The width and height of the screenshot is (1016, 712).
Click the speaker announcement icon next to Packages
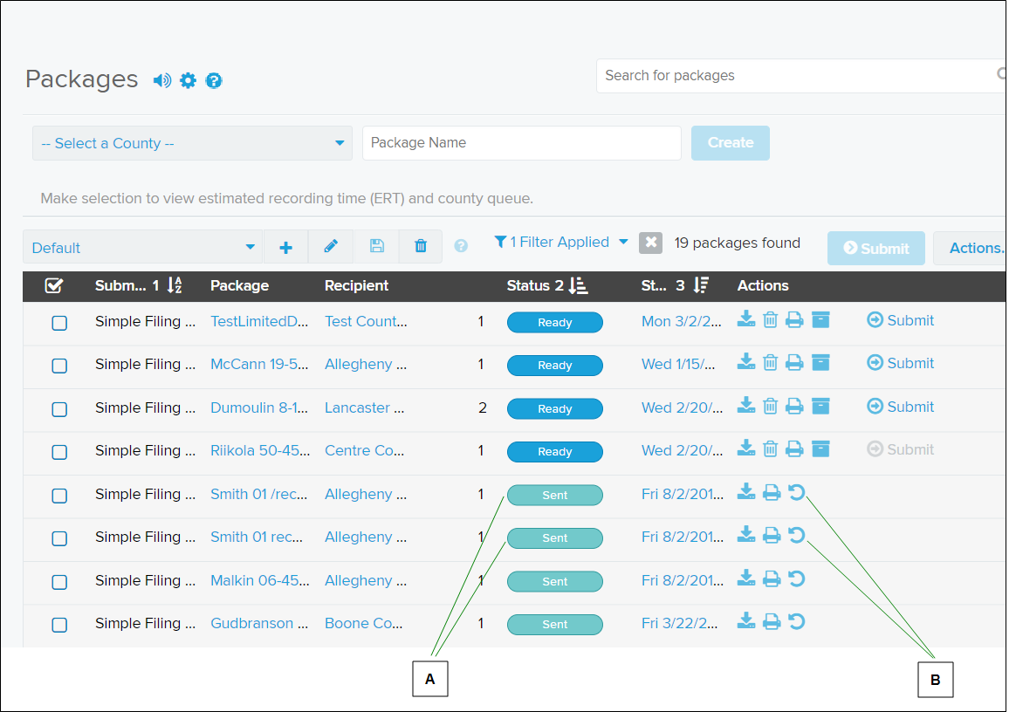161,80
